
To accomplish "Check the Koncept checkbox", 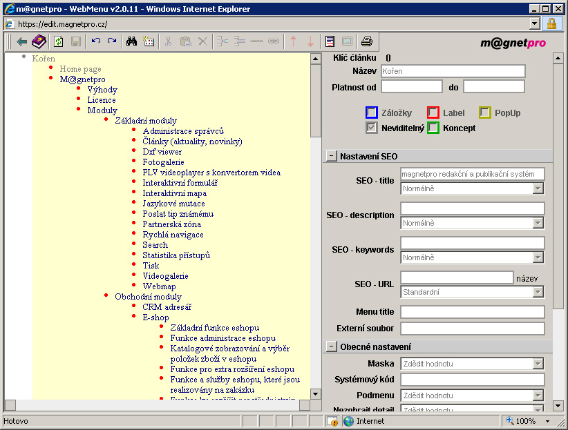I will [433, 128].
